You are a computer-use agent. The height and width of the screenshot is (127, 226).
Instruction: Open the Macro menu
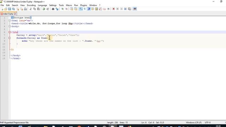[69, 5]
